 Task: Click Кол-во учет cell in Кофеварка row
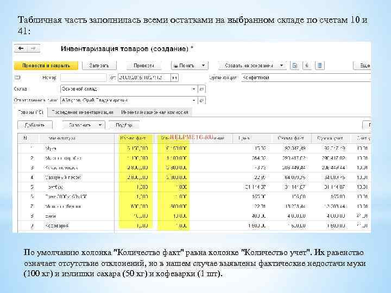click(x=173, y=226)
